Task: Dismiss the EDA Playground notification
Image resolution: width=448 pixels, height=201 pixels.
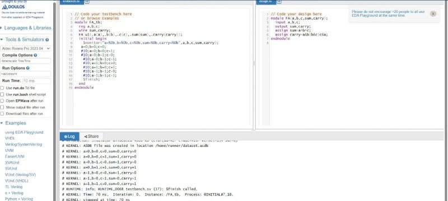Action: tap(433, 13)
